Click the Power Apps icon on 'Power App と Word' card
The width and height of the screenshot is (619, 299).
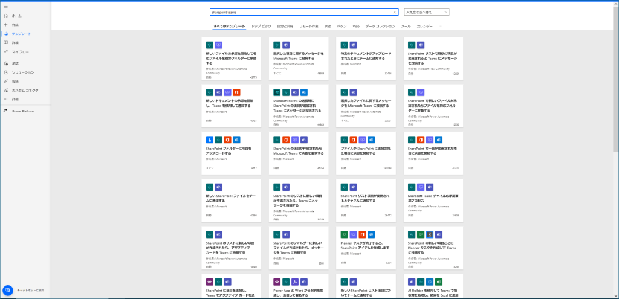(277, 281)
